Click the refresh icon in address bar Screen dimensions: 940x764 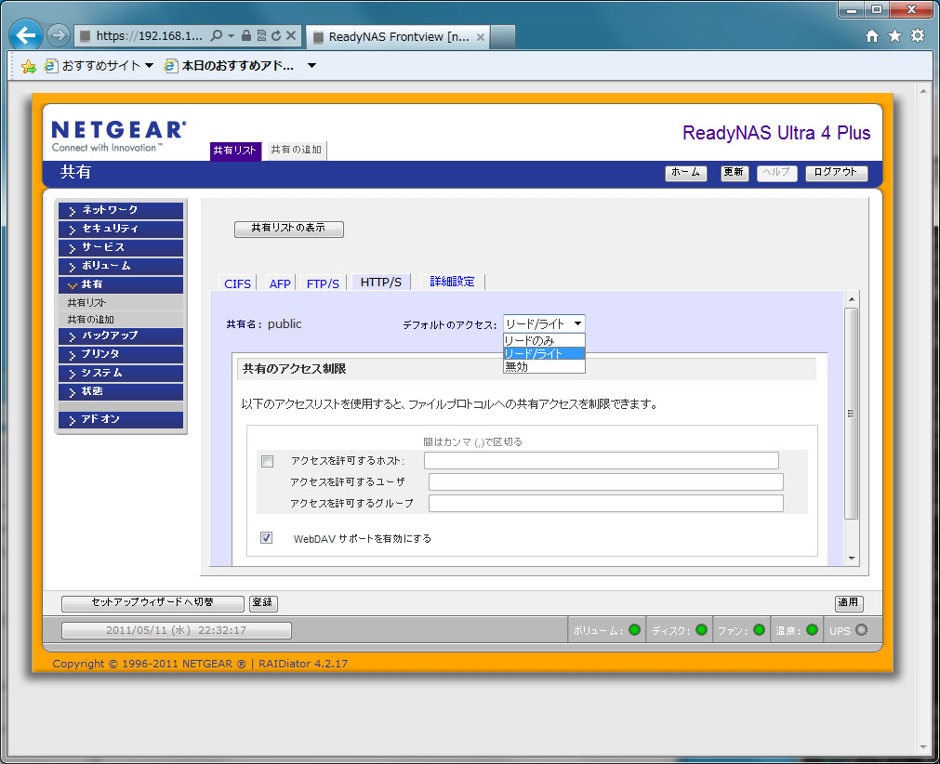[276, 36]
